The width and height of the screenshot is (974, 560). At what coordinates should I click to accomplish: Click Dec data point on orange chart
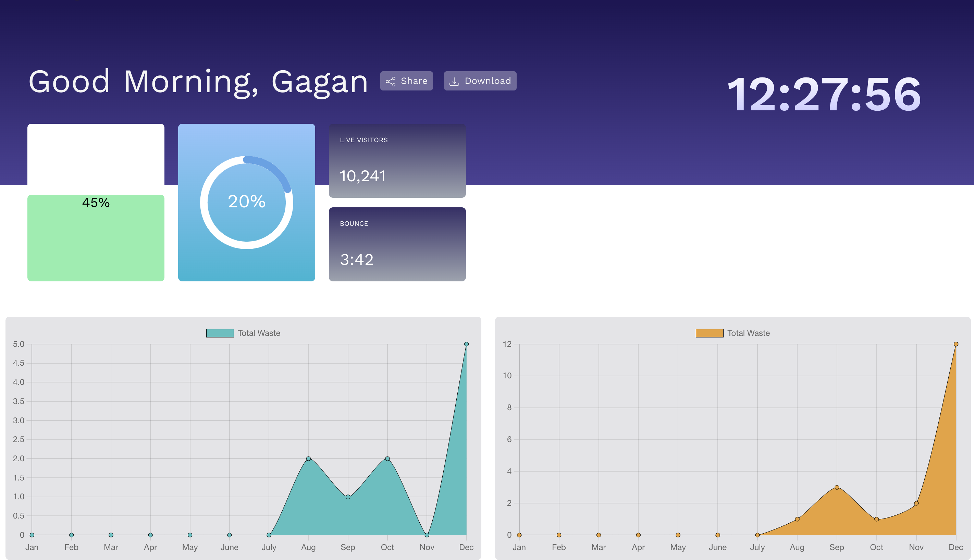coord(956,344)
